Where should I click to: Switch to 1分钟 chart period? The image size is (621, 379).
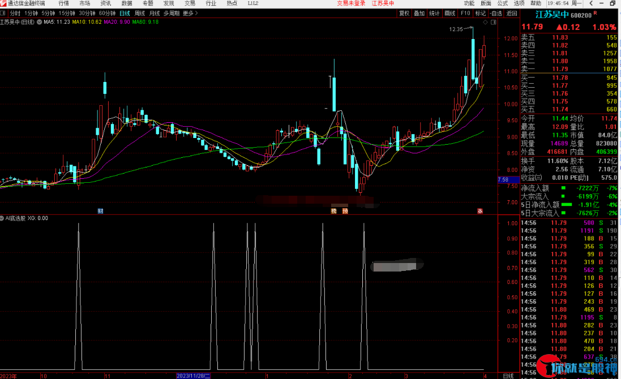(x=31, y=14)
